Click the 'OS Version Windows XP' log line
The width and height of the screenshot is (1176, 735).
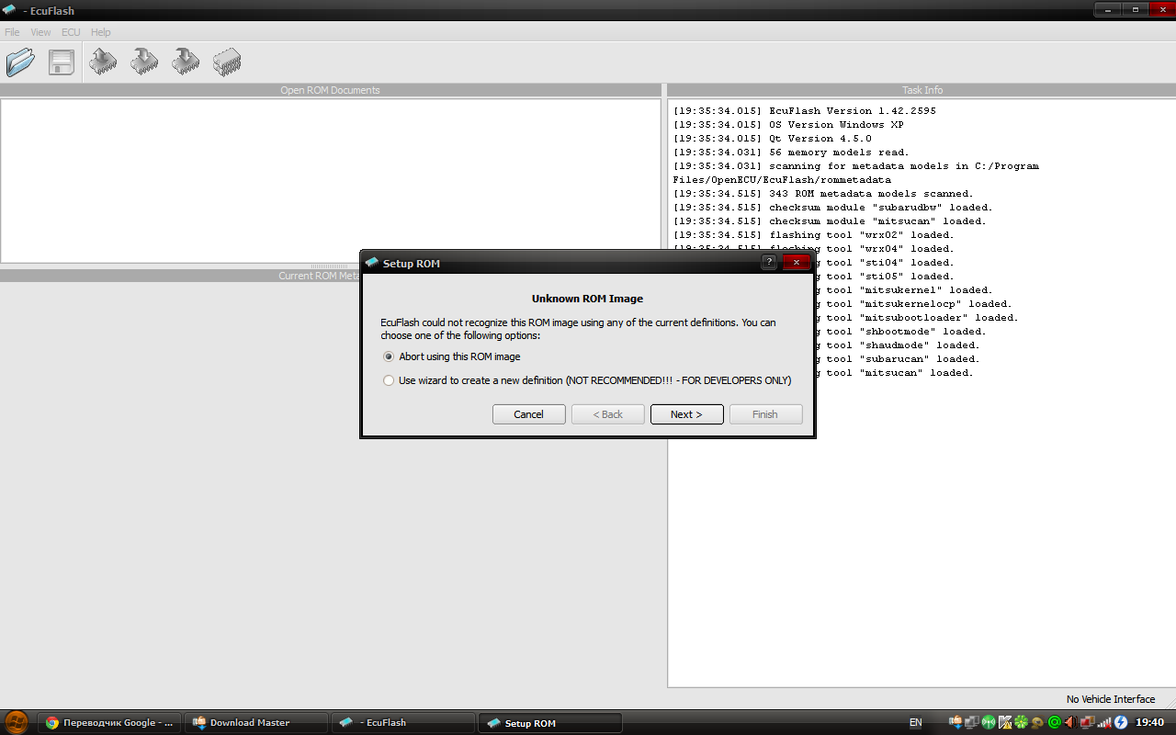click(788, 125)
